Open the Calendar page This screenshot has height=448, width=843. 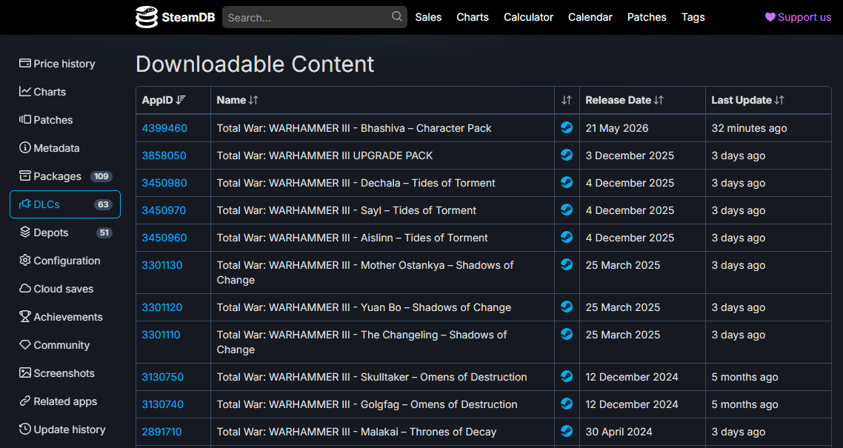coord(590,17)
